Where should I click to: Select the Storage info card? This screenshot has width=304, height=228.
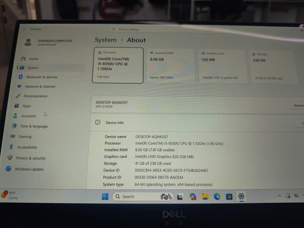[274, 67]
